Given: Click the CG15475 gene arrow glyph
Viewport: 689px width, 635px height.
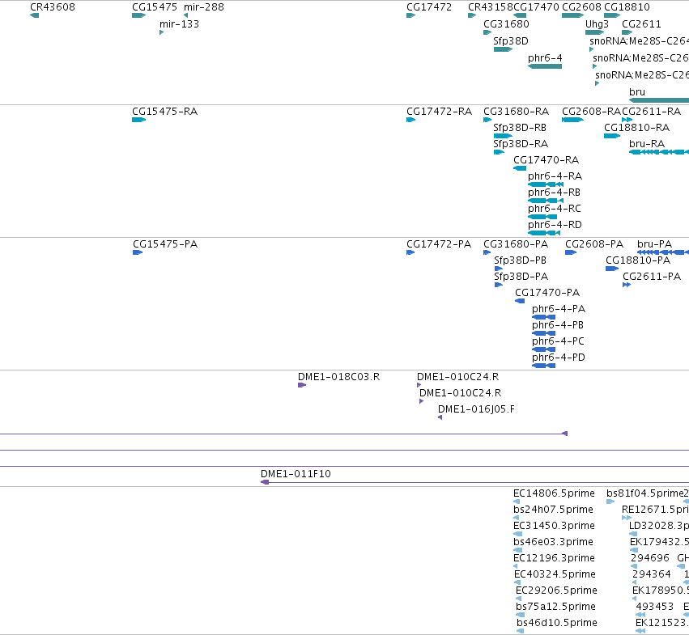Looking at the screenshot, I should click(139, 15).
